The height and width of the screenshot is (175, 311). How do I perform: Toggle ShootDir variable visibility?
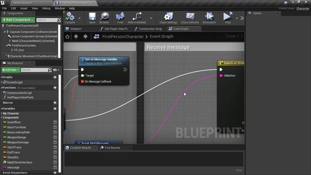pos(55,157)
